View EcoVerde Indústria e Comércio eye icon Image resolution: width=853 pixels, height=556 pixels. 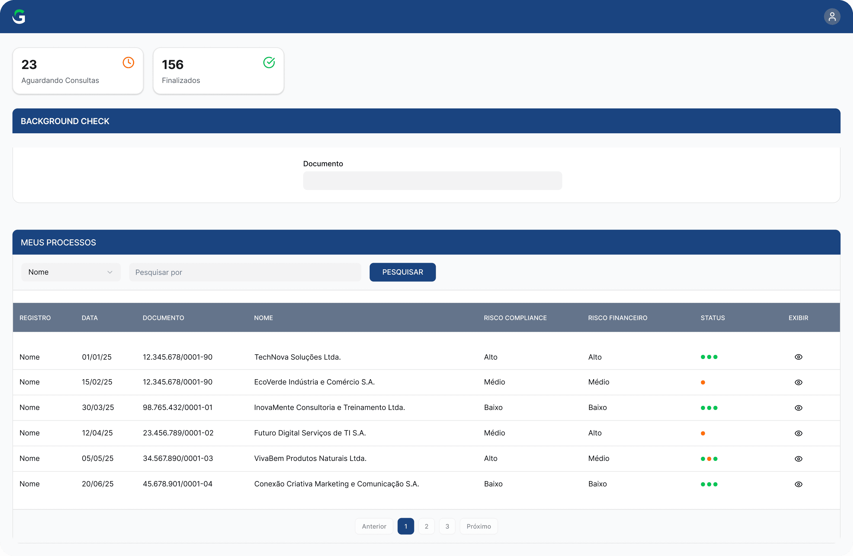[x=799, y=382]
